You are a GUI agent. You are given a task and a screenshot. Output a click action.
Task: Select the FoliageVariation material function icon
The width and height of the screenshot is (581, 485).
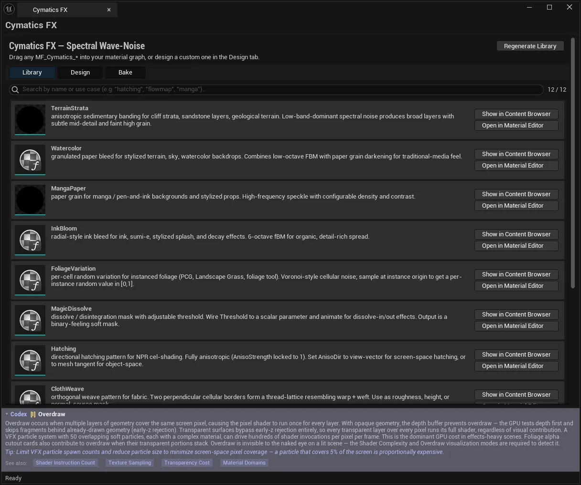(30, 280)
